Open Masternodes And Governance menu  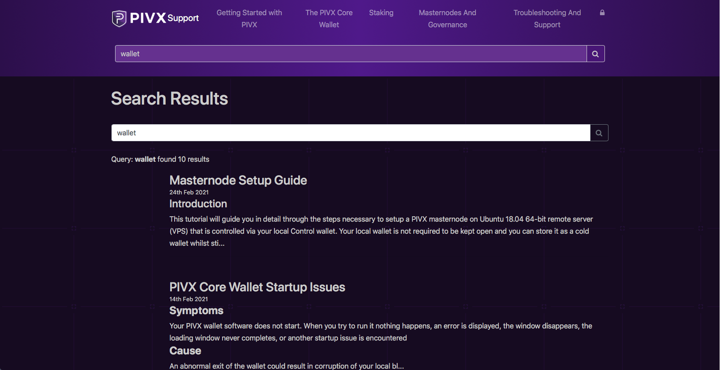click(x=448, y=19)
